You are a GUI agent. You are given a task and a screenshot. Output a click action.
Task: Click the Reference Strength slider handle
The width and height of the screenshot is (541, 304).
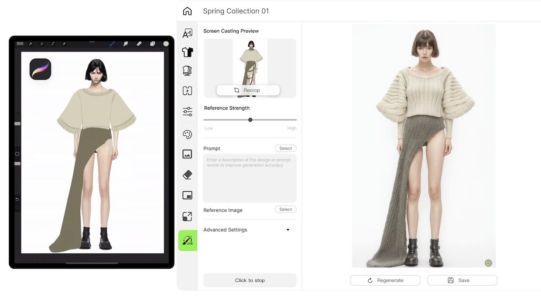pos(250,120)
